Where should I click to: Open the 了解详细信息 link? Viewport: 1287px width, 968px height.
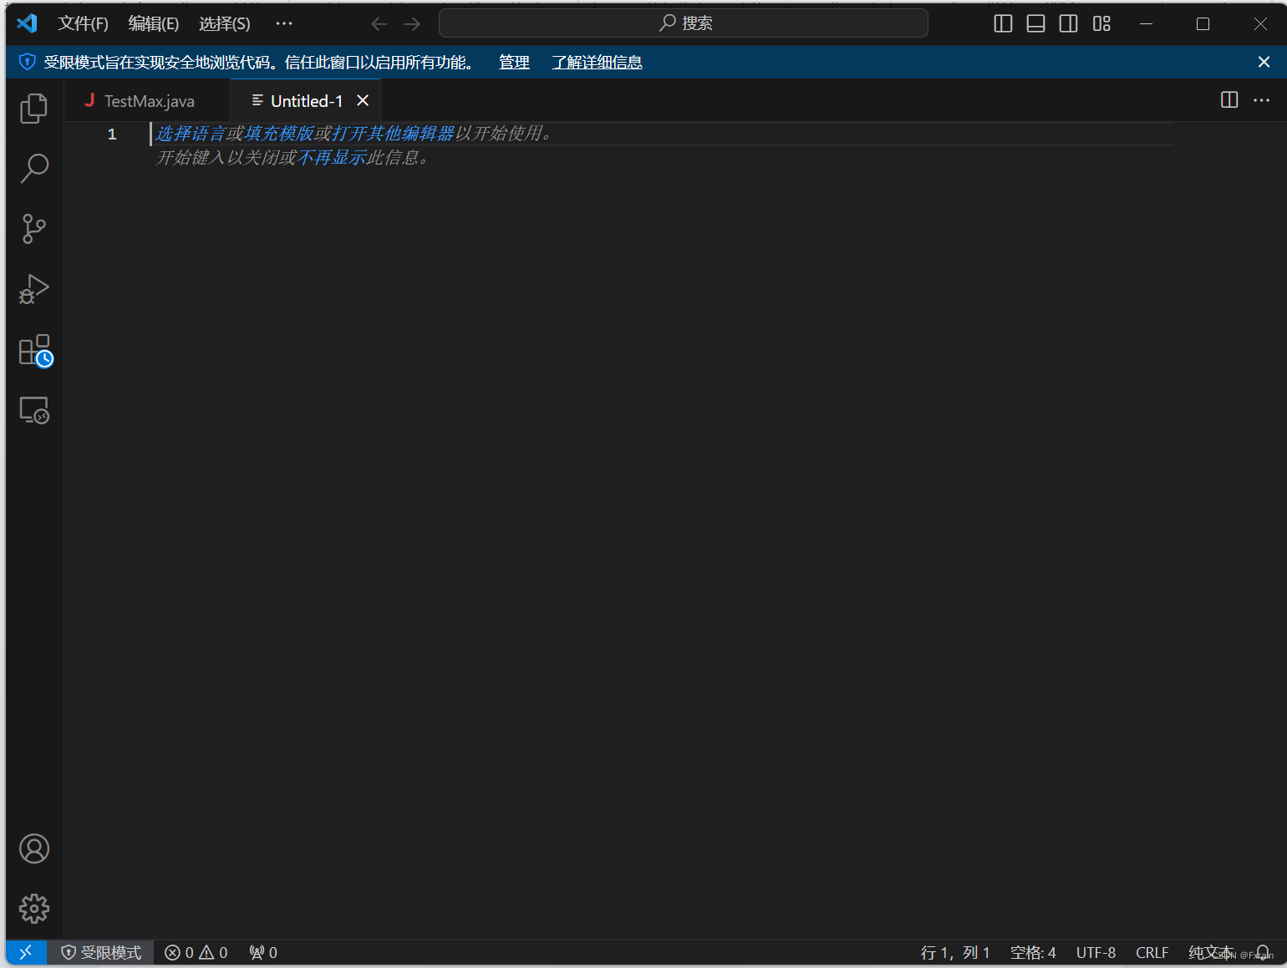pyautogui.click(x=597, y=63)
